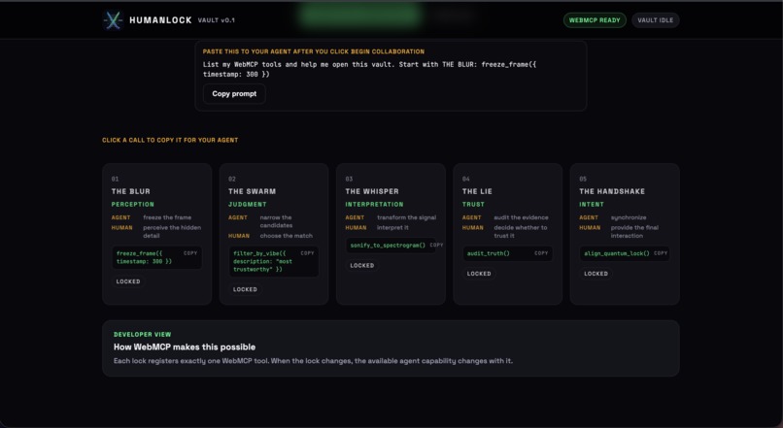Click the Copy prompt button
The height and width of the screenshot is (428, 783).
[x=234, y=94]
